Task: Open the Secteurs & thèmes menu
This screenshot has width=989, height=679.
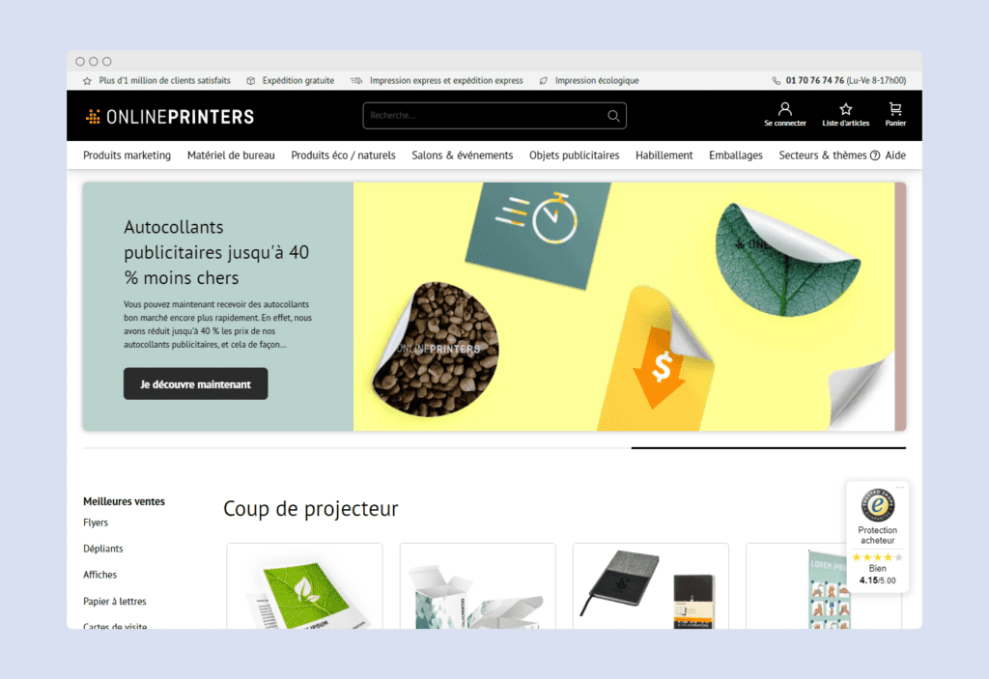Action: pos(823,156)
